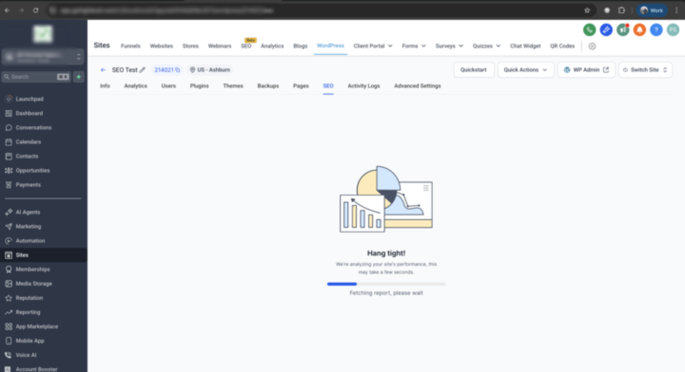The width and height of the screenshot is (685, 372).
Task: Open the Pages tab
Action: (301, 86)
